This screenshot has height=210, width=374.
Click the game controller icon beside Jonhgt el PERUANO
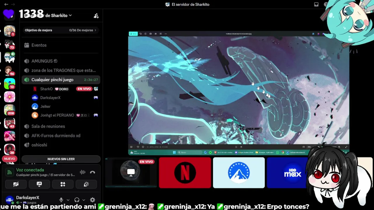pos(96,115)
